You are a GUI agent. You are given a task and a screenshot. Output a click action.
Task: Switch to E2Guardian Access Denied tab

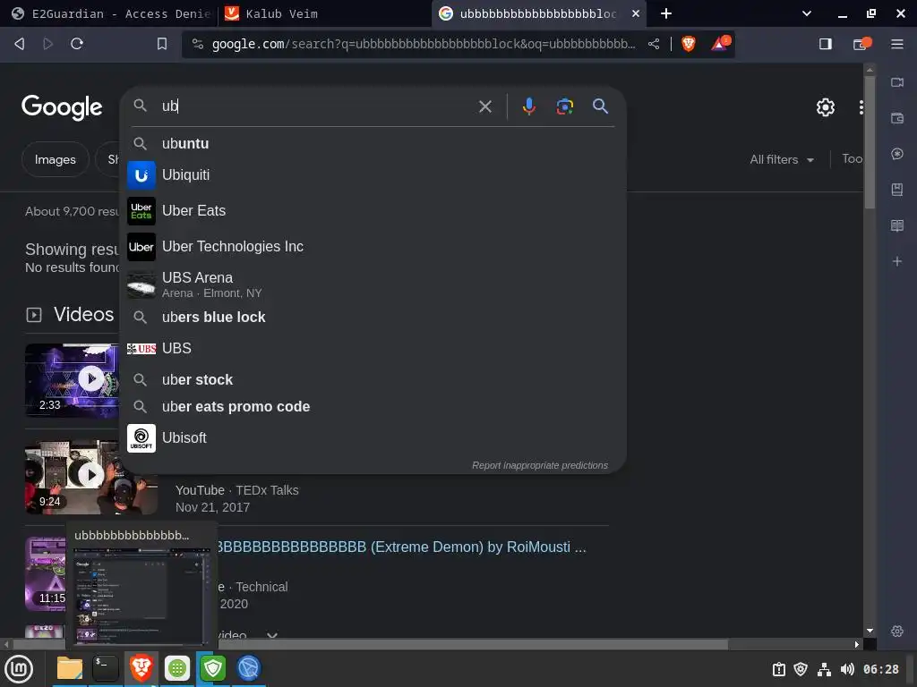[x=110, y=13]
